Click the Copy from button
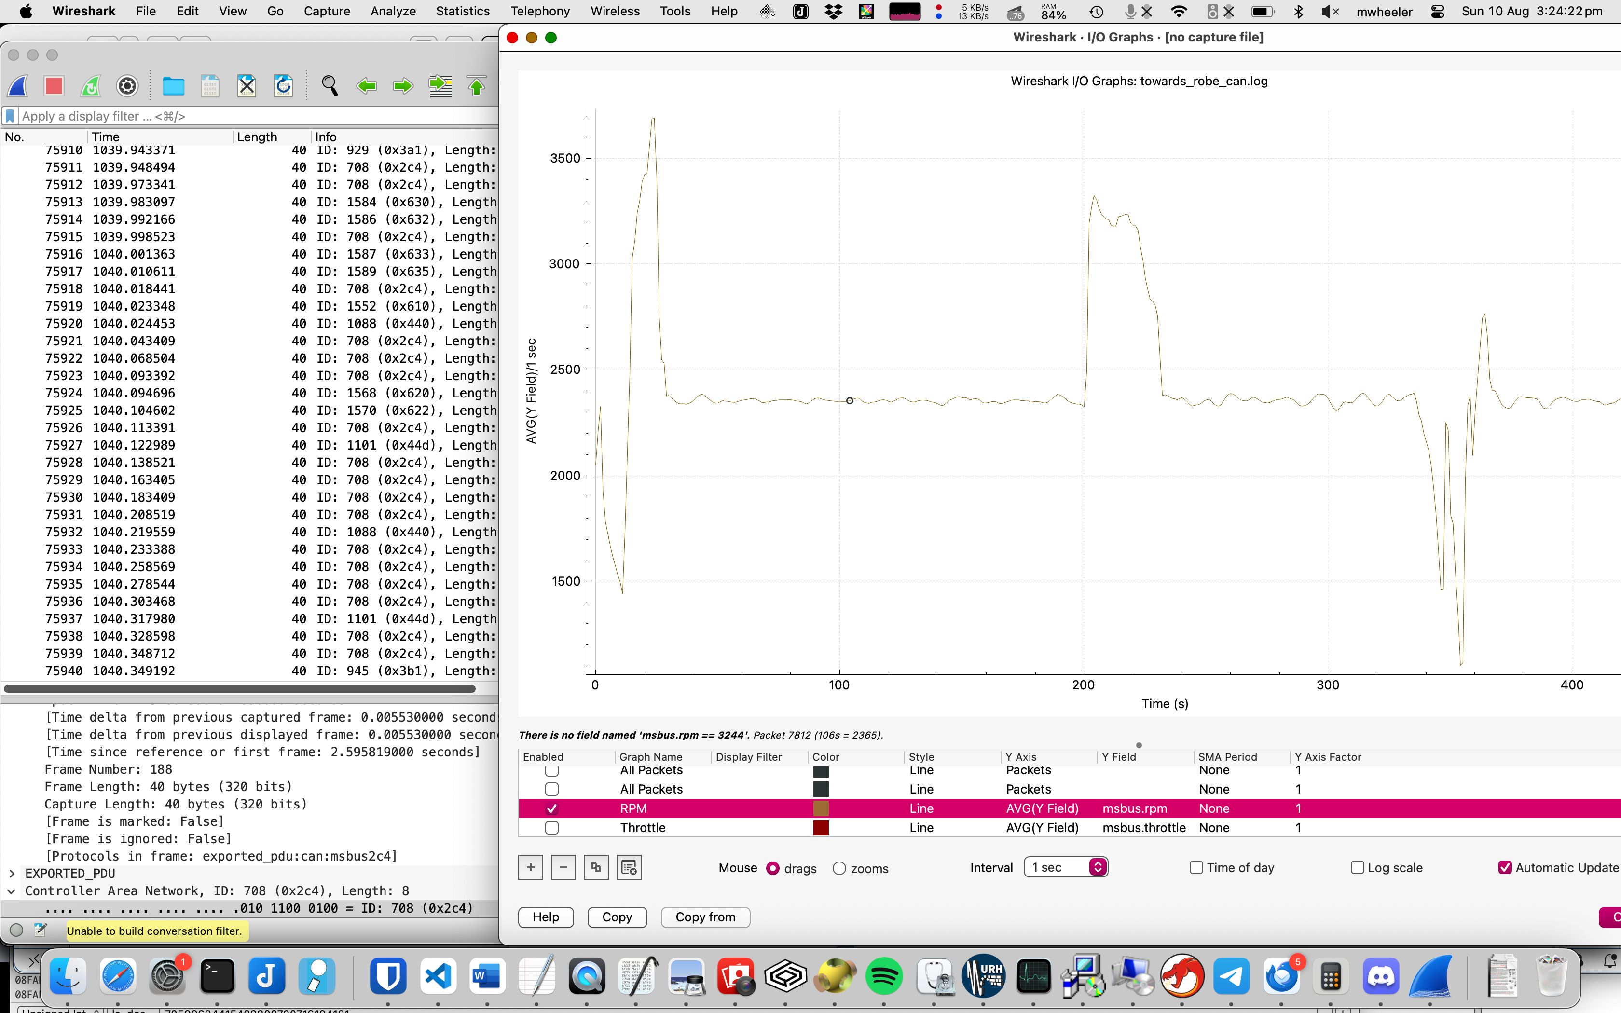The image size is (1621, 1013). tap(705, 917)
